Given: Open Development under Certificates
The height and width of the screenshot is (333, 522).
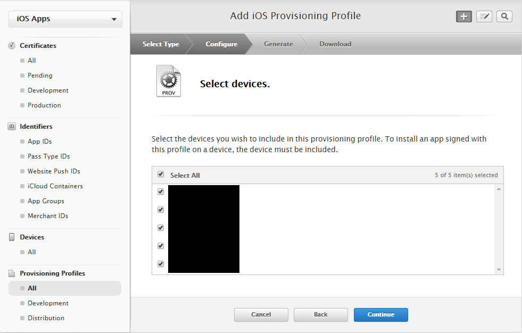Looking at the screenshot, I should click(x=48, y=90).
